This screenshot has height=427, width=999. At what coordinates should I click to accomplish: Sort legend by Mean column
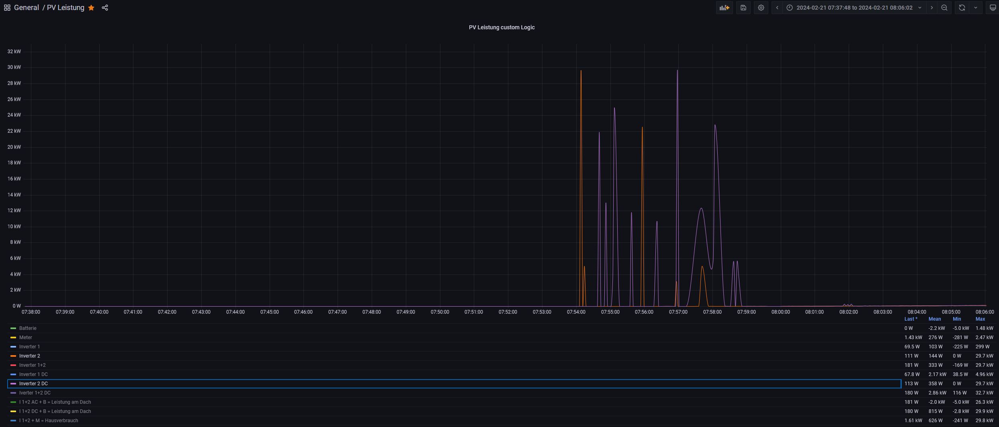click(x=934, y=319)
